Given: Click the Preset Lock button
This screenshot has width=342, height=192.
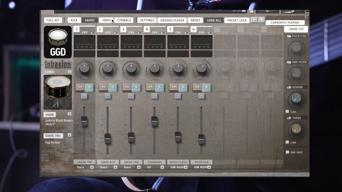Looking at the screenshot, I should [237, 20].
